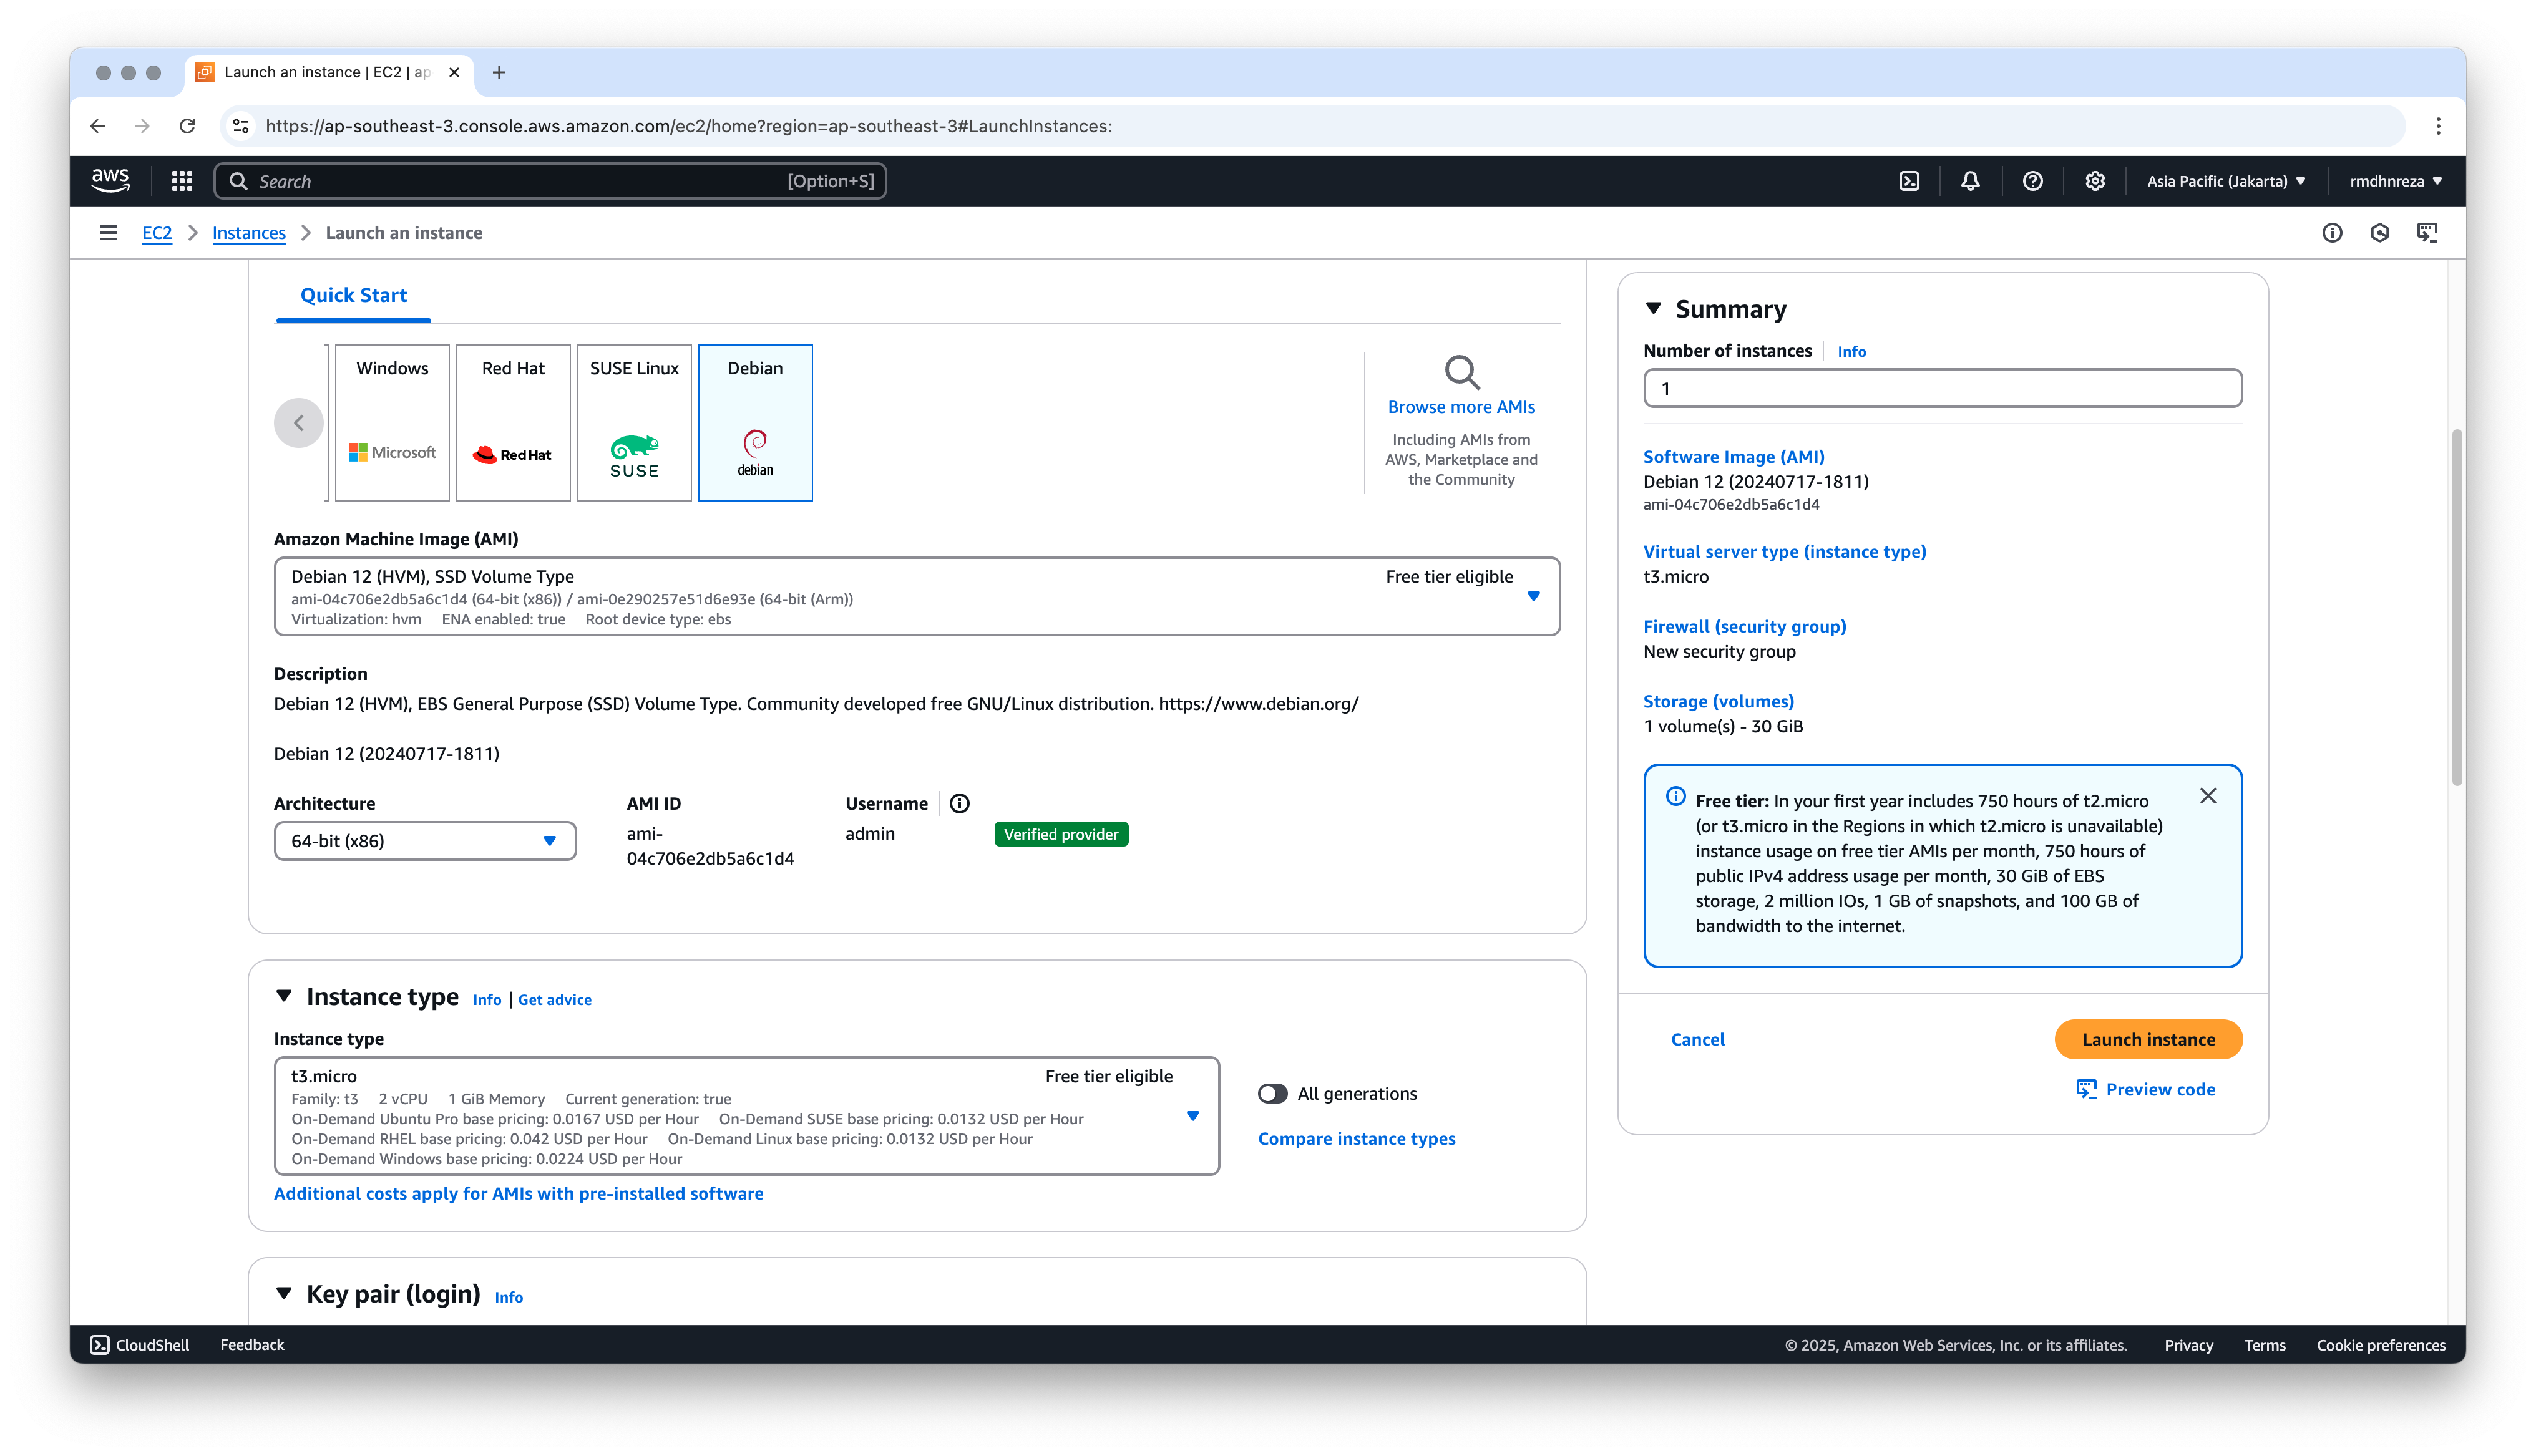
Task: Click the Browse more AMIs link
Action: pyautogui.click(x=1461, y=407)
